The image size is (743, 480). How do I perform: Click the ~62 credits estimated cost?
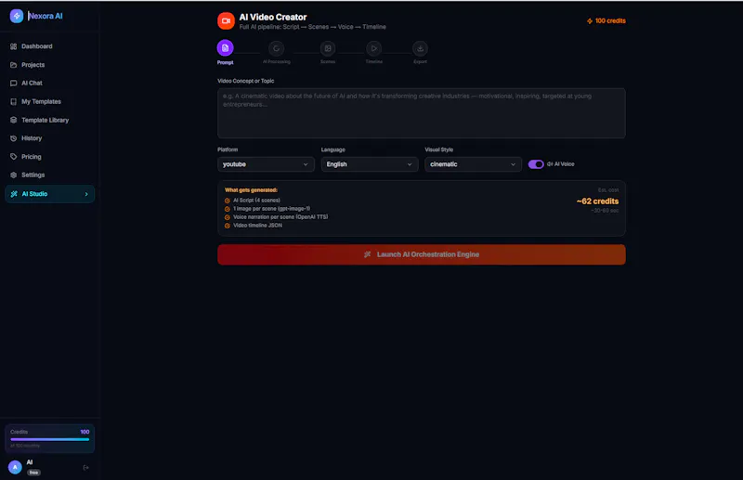click(x=597, y=201)
